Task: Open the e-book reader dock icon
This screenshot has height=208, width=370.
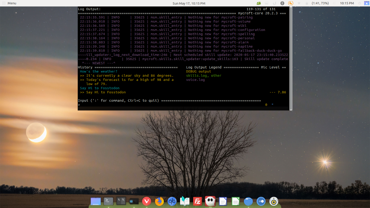Action: (185, 201)
